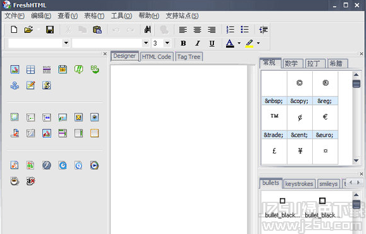The height and width of the screenshot is (234, 366).
Task: Open the 表格(T) menu
Action: pyautogui.click(x=94, y=16)
